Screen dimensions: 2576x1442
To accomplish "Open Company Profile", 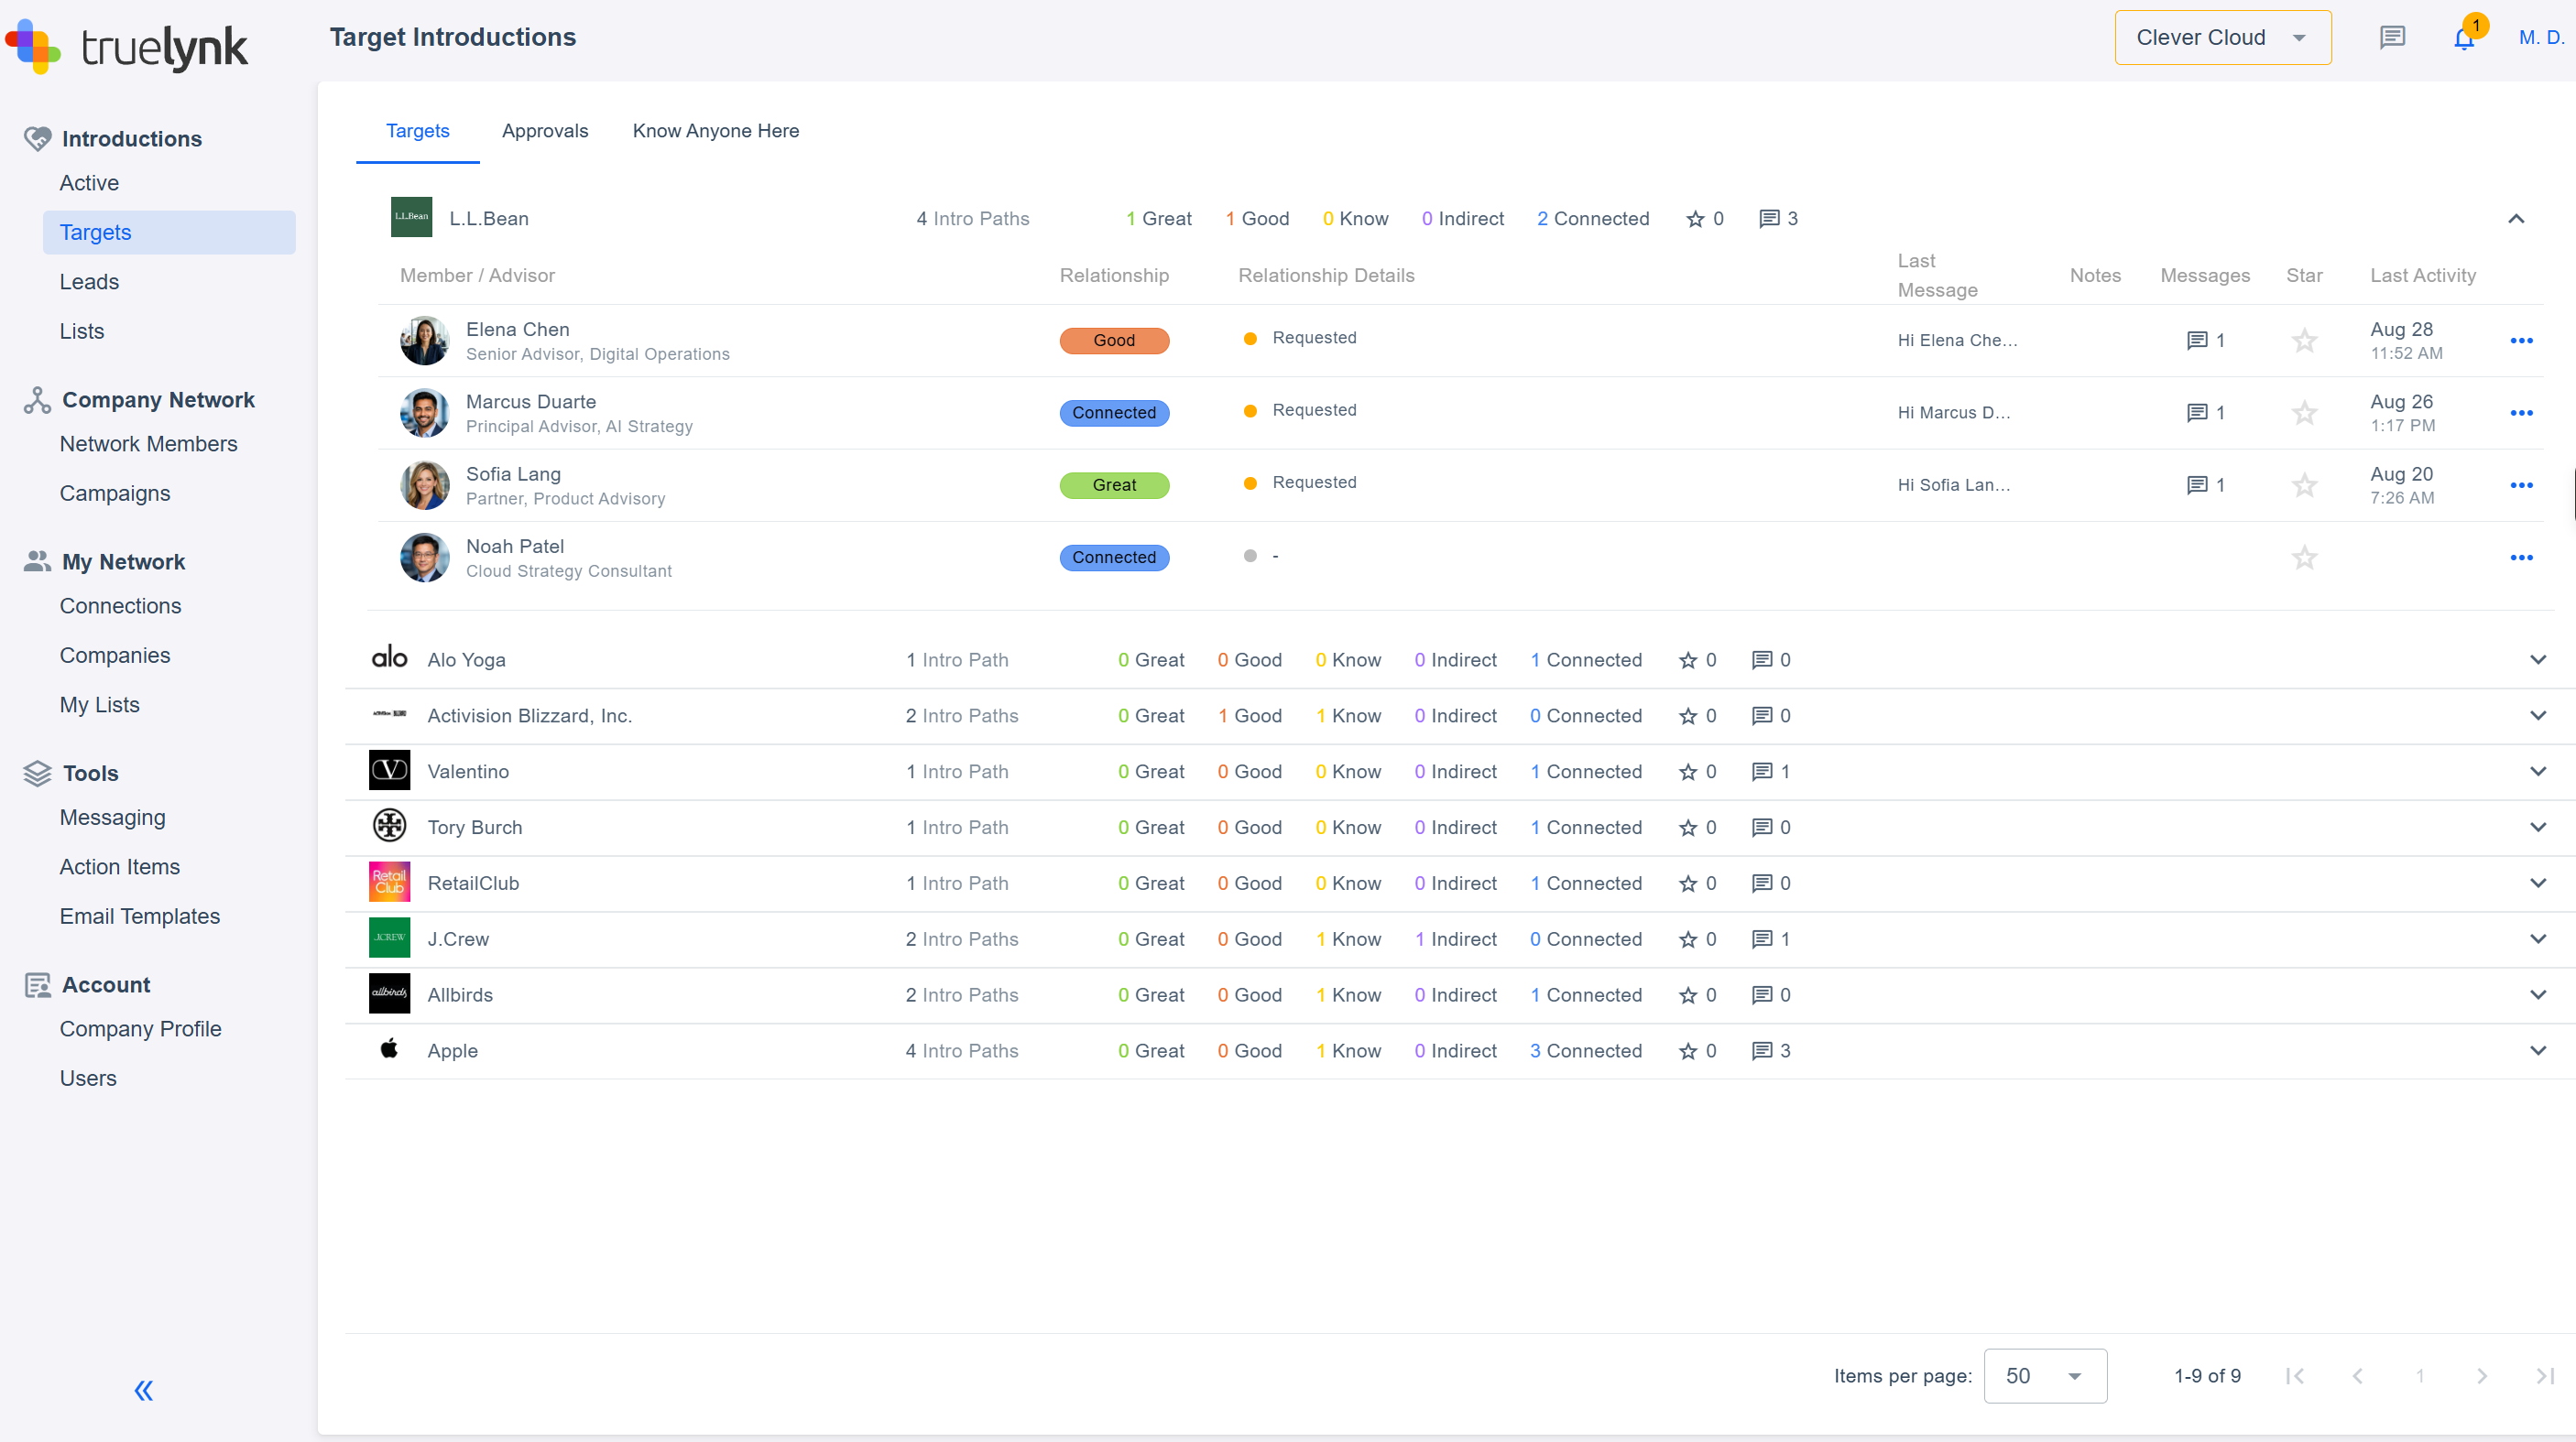I will click(x=140, y=1029).
